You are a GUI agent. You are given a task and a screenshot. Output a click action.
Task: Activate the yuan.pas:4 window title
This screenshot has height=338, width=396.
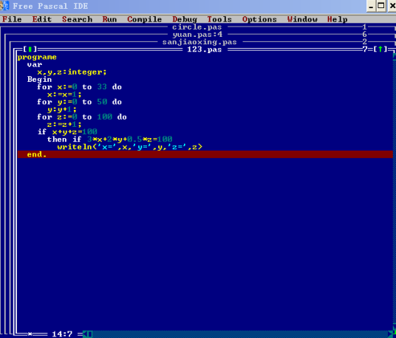click(197, 34)
